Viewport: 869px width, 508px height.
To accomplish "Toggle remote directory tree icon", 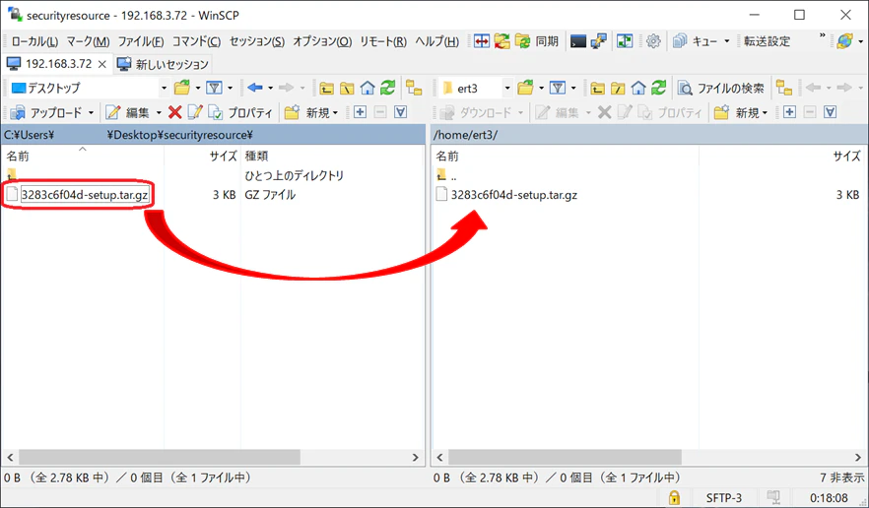I will coord(783,88).
